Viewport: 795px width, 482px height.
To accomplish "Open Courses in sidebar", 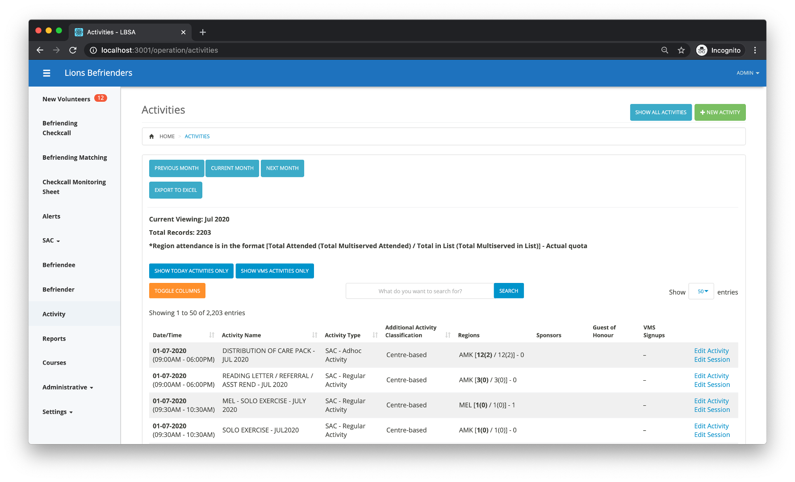I will [54, 363].
